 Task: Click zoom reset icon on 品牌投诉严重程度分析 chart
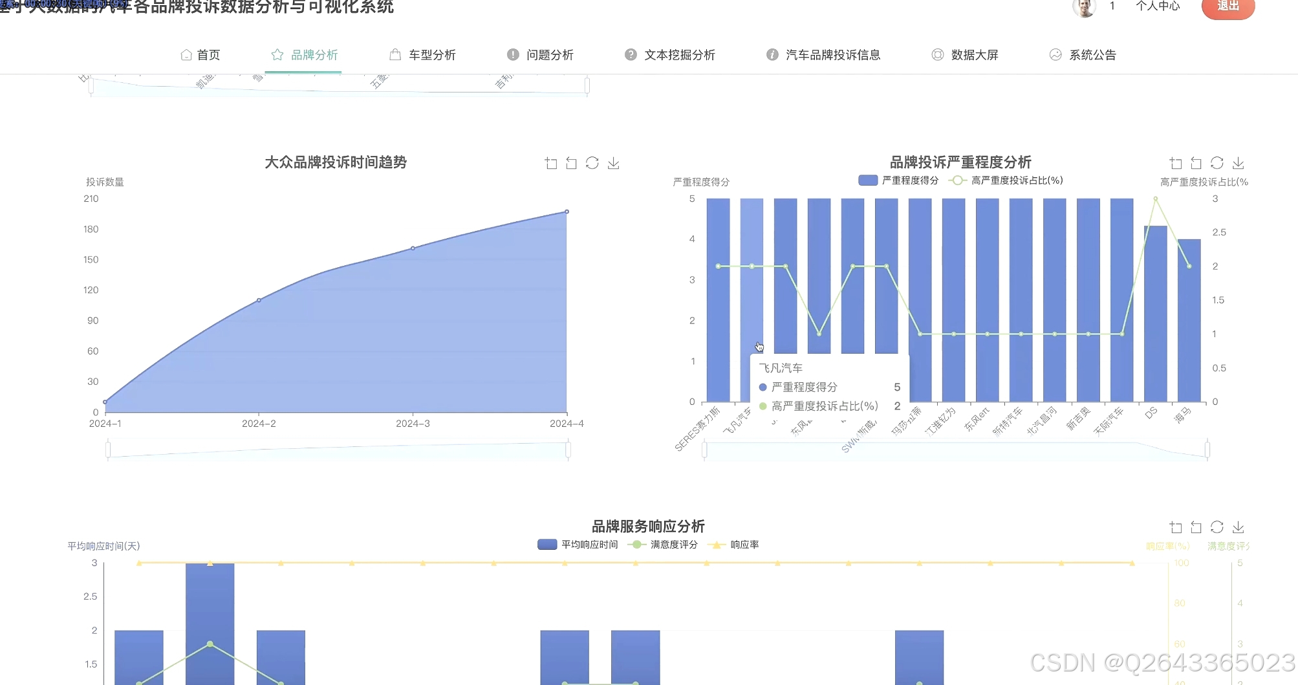(x=1196, y=163)
